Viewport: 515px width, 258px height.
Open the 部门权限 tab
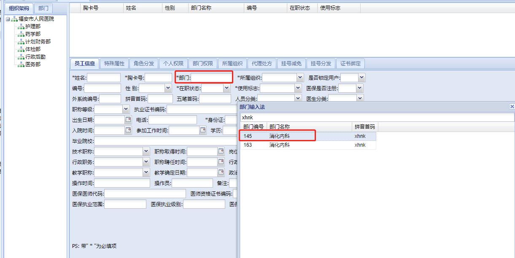[x=203, y=64]
